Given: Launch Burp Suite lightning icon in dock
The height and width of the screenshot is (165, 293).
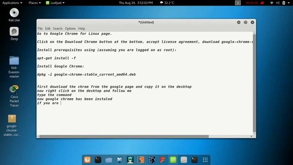Looking at the screenshot, I should click(141, 160).
